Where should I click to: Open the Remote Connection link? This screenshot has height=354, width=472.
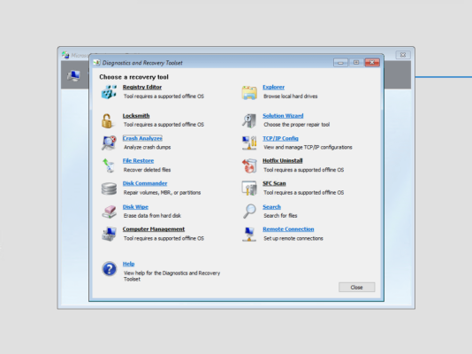[x=288, y=229]
